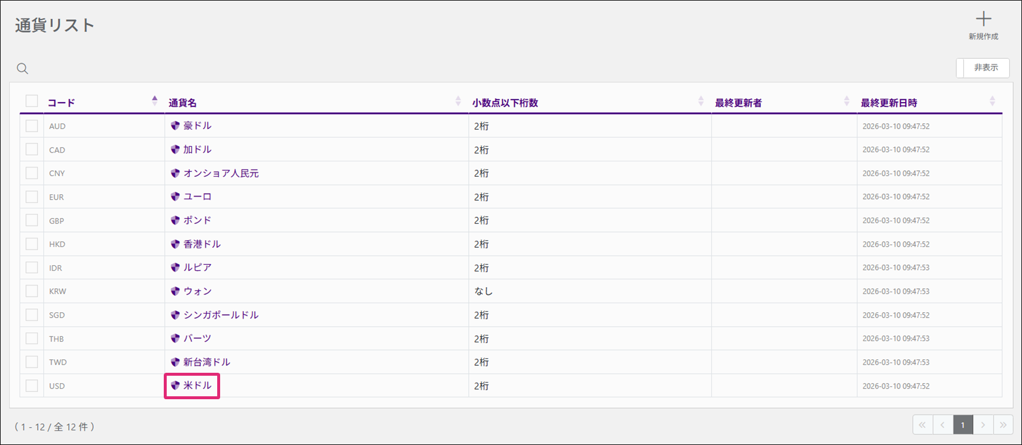Viewport: 1022px width, 445px height.
Task: Click the shield icon beside ユーロ
Action: pyautogui.click(x=175, y=197)
